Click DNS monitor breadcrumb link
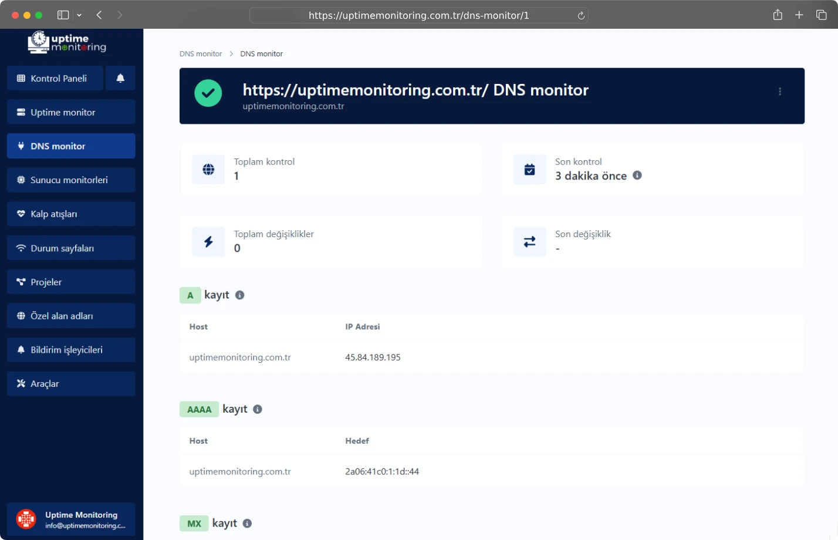838x540 pixels. [201, 54]
